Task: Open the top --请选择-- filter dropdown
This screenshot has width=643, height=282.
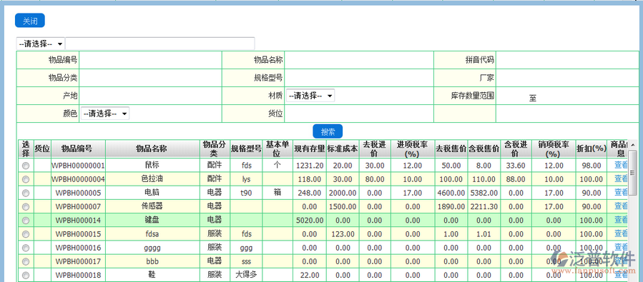Action: (x=41, y=44)
